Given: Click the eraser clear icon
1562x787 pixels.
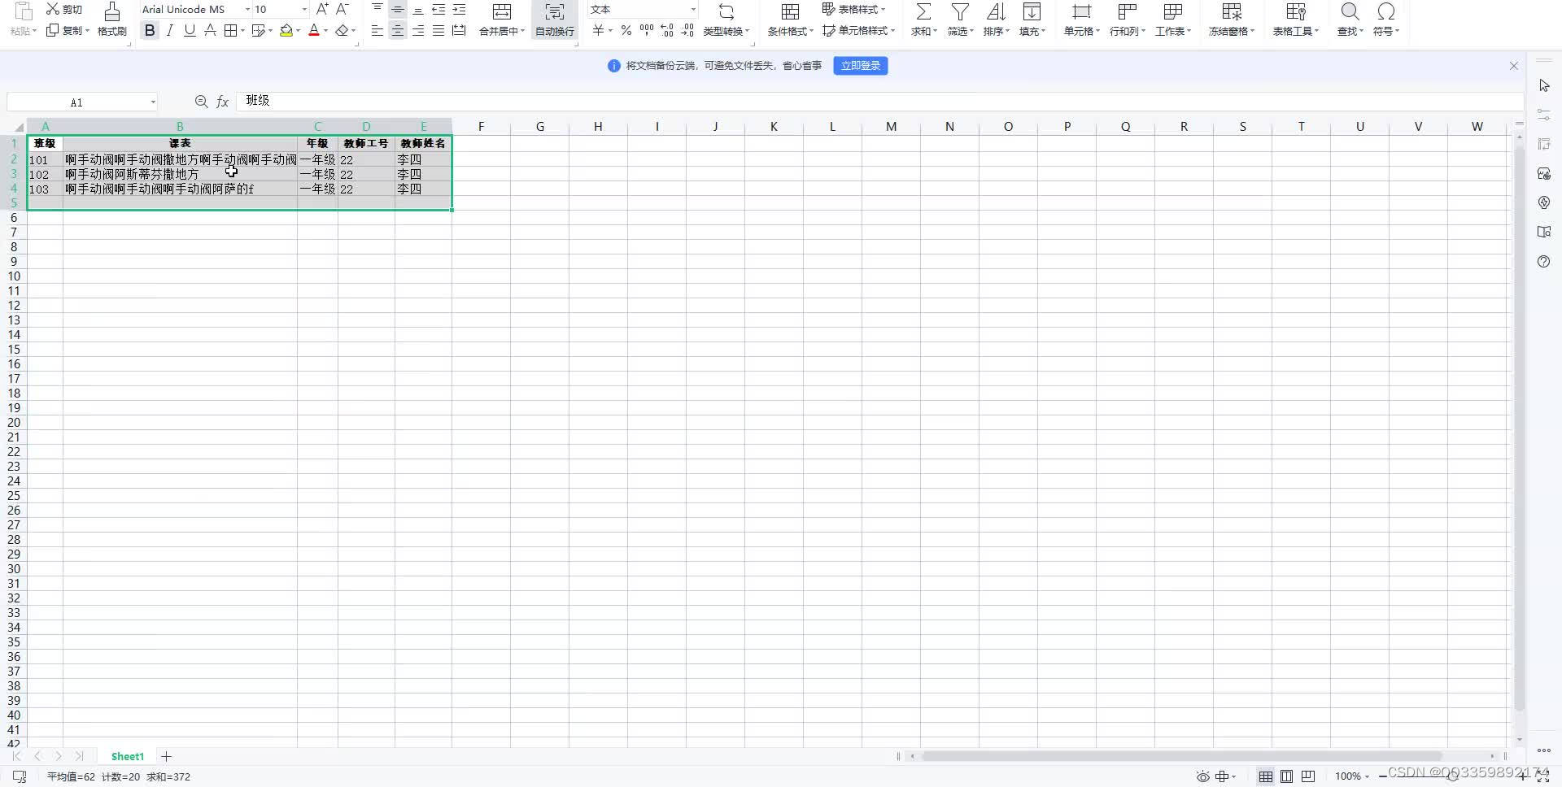Looking at the screenshot, I should (342, 31).
